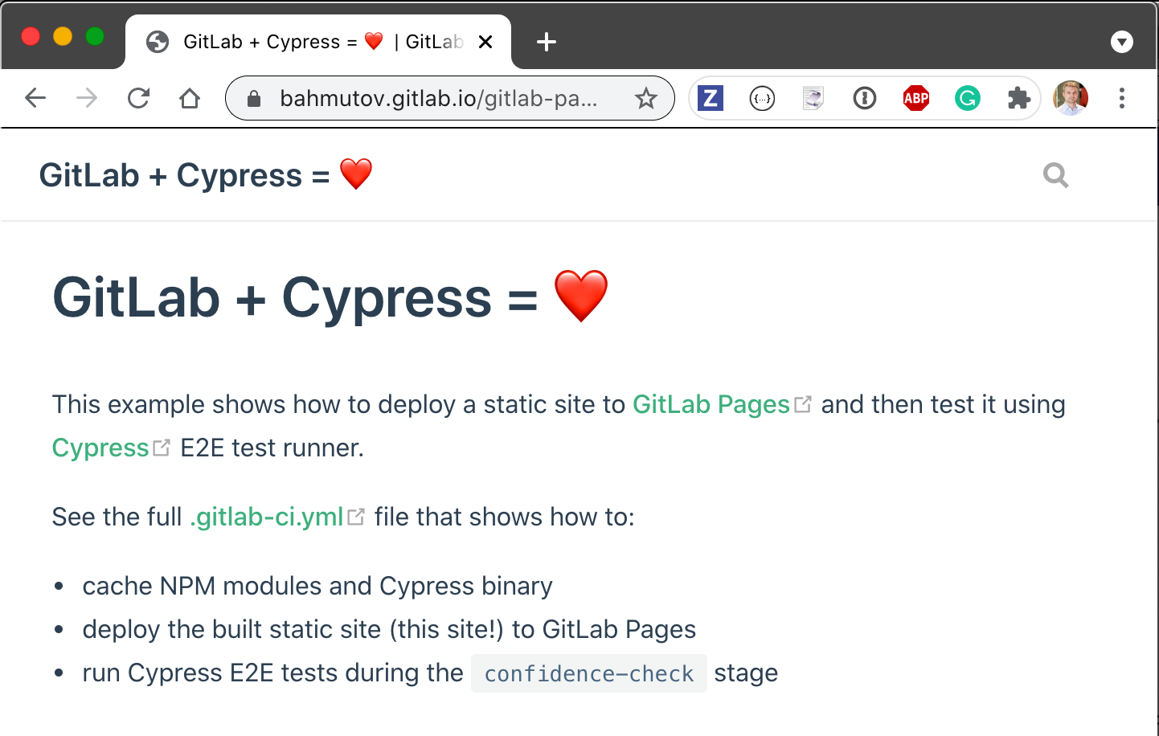
Task: Open the GitLab Pages link
Action: (x=711, y=404)
